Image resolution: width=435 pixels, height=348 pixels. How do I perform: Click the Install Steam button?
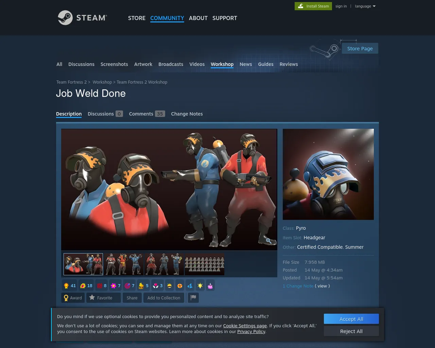(x=313, y=6)
